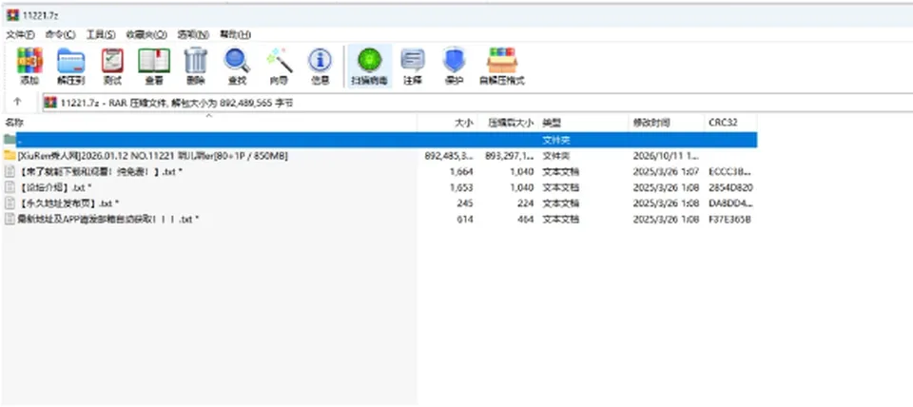This screenshot has height=407, width=913.
Task: Click the XiuRen folder's yellow icon
Action: [10, 155]
